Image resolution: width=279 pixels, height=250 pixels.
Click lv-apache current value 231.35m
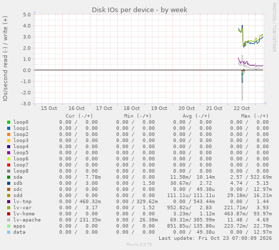click(90, 220)
